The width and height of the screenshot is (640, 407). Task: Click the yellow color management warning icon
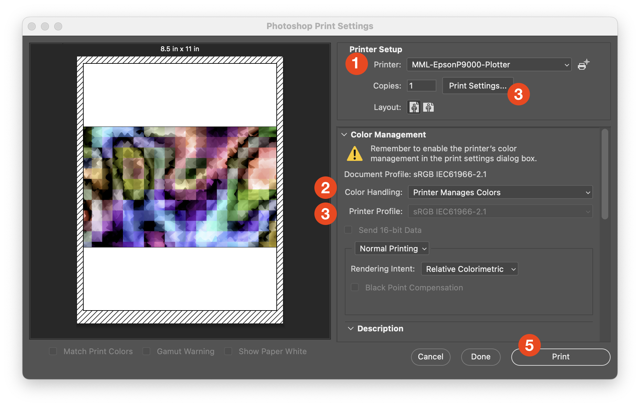coord(355,154)
